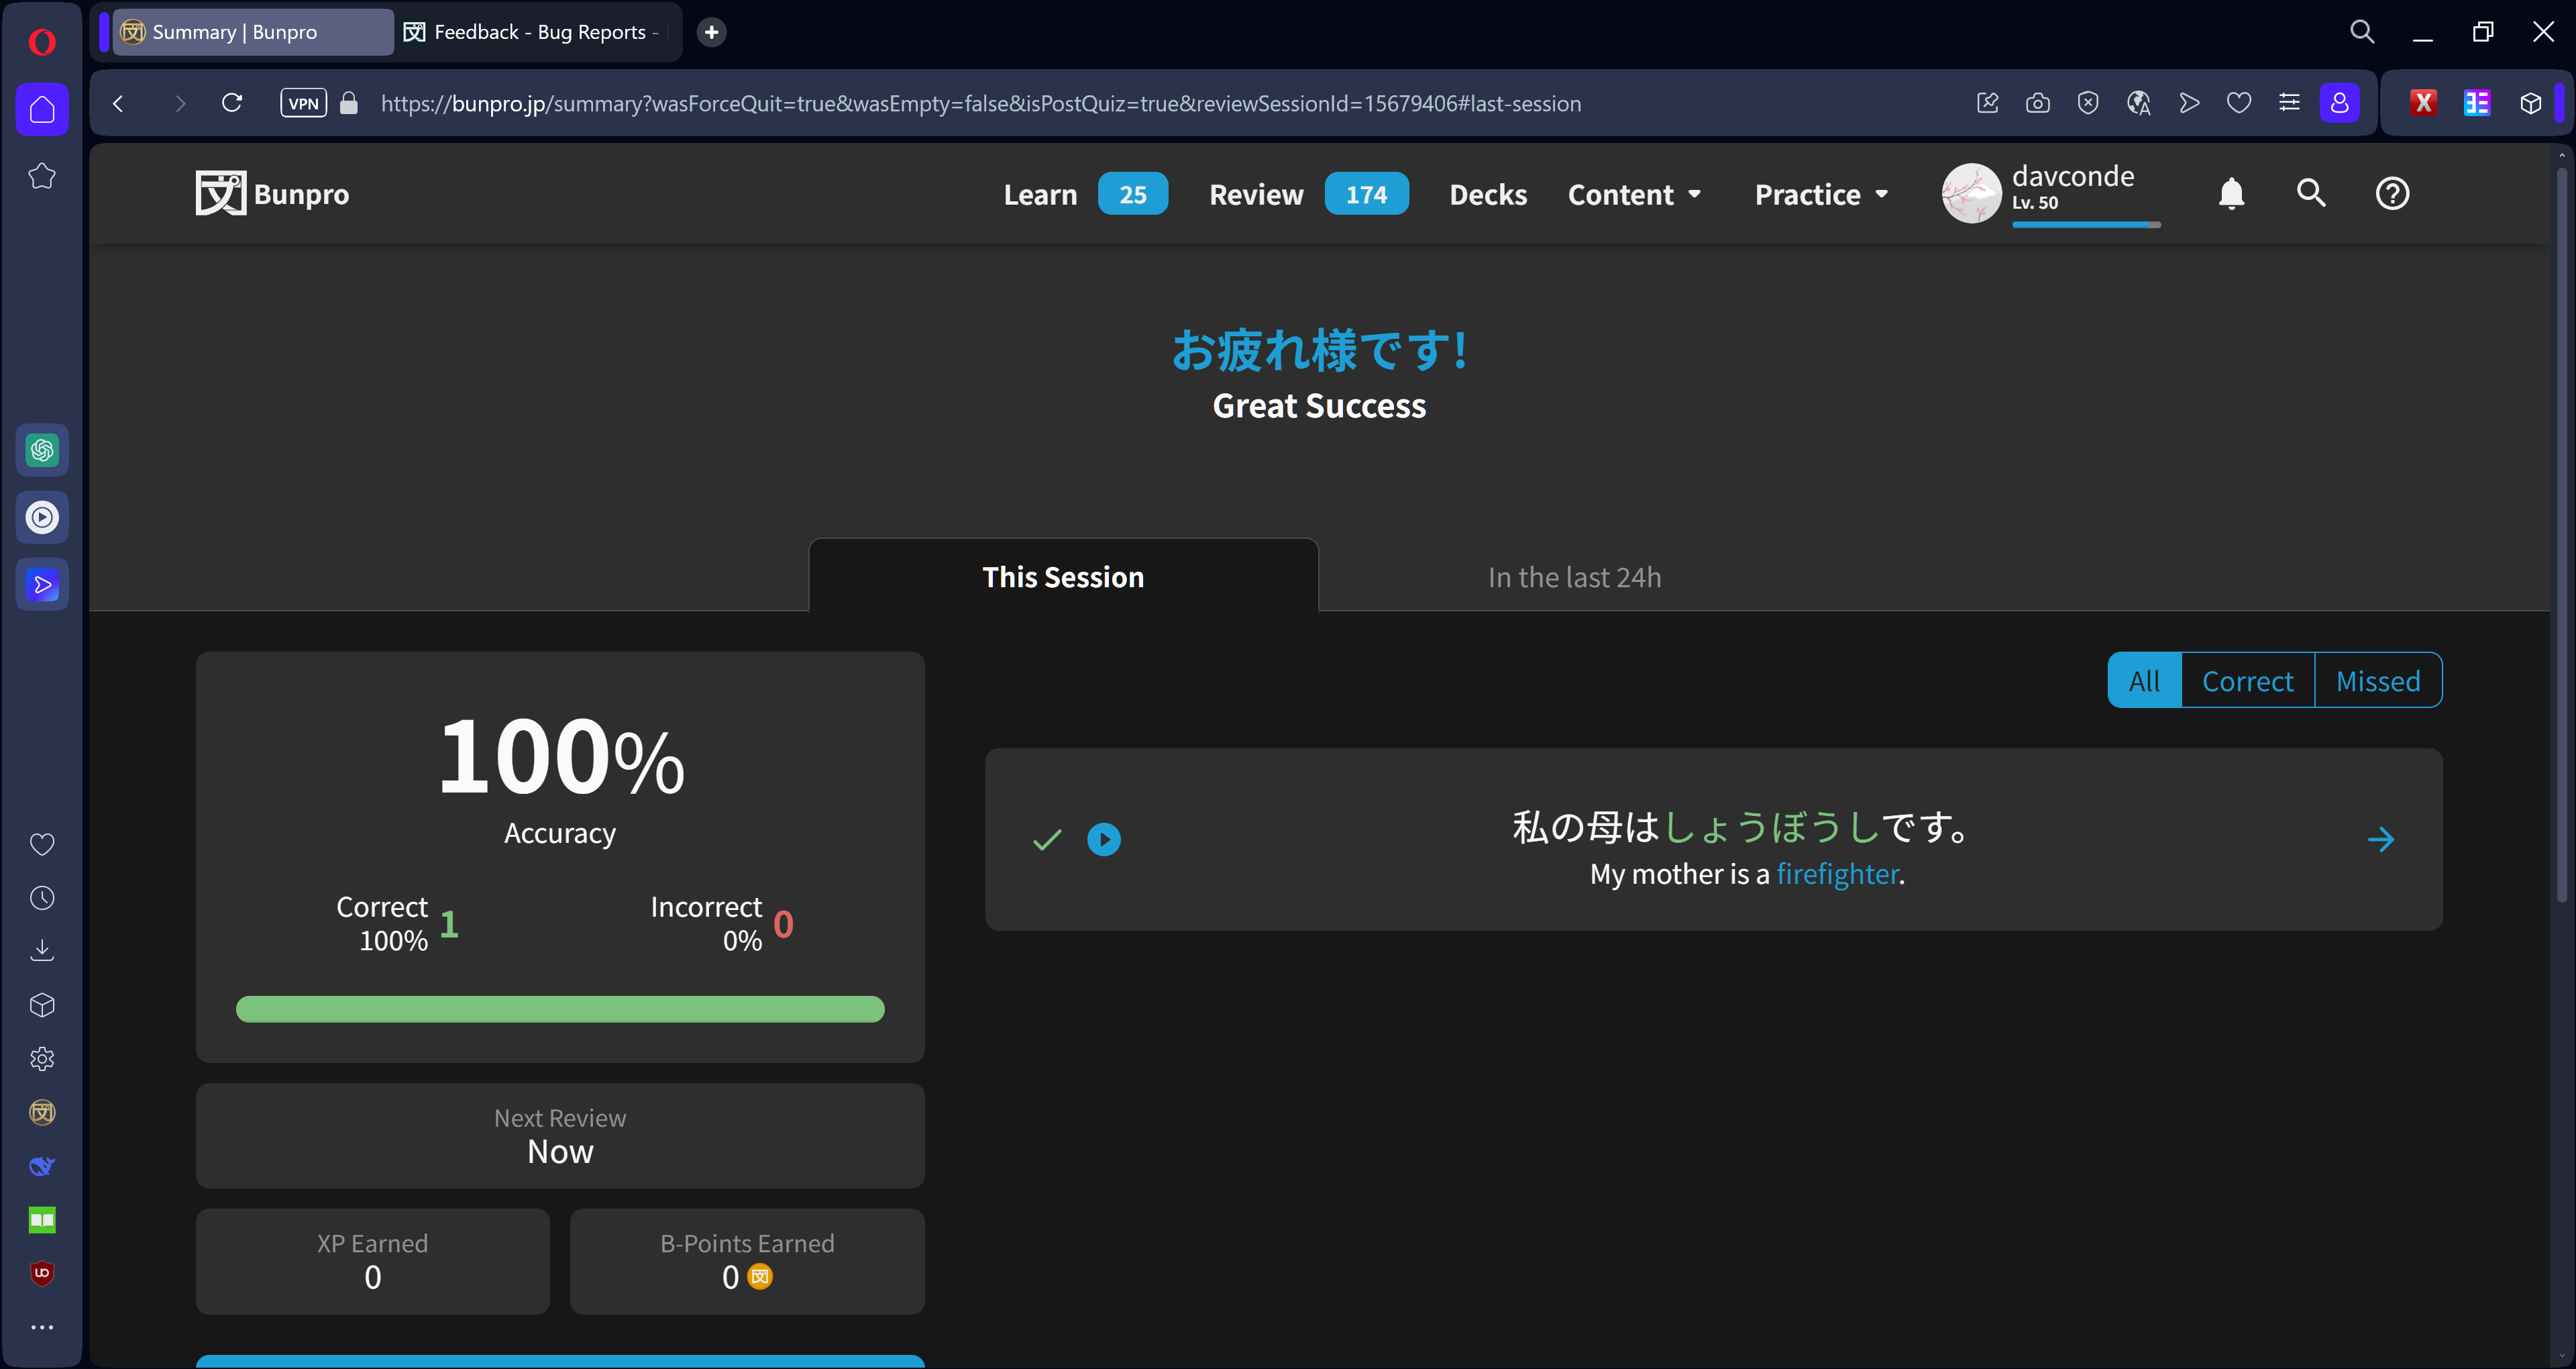The image size is (2576, 1369).
Task: Click the edit page icon in address bar
Action: 1987,103
